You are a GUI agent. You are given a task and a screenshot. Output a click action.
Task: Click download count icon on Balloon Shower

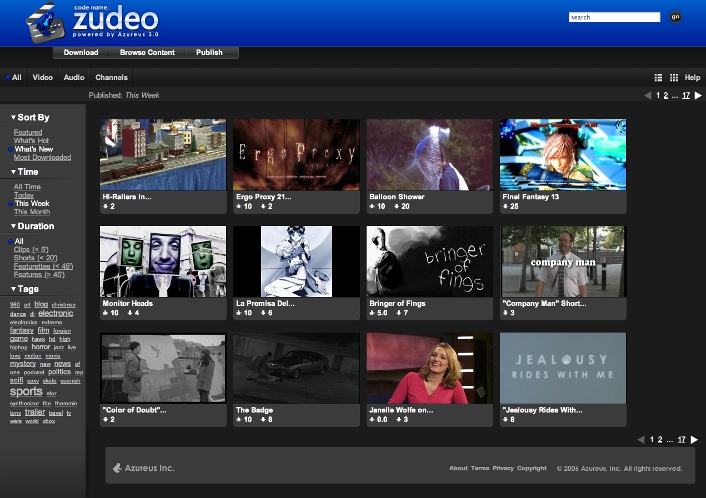click(396, 207)
